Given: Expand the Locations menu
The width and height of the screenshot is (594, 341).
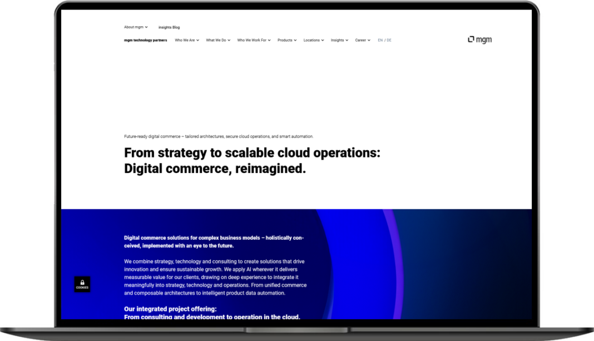Looking at the screenshot, I should [x=314, y=40].
